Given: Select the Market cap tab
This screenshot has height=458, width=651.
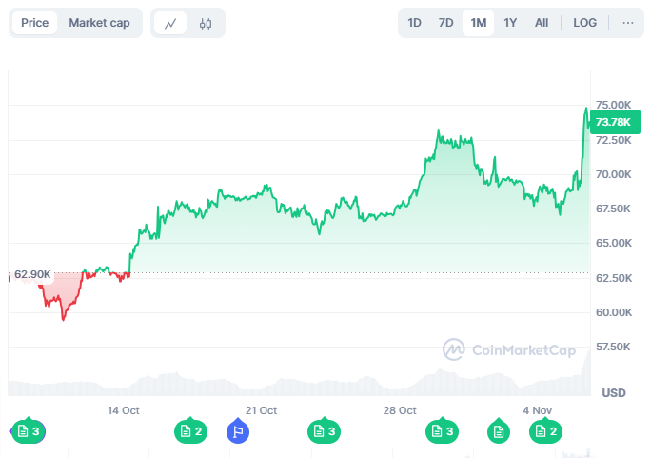Looking at the screenshot, I should 99,23.
